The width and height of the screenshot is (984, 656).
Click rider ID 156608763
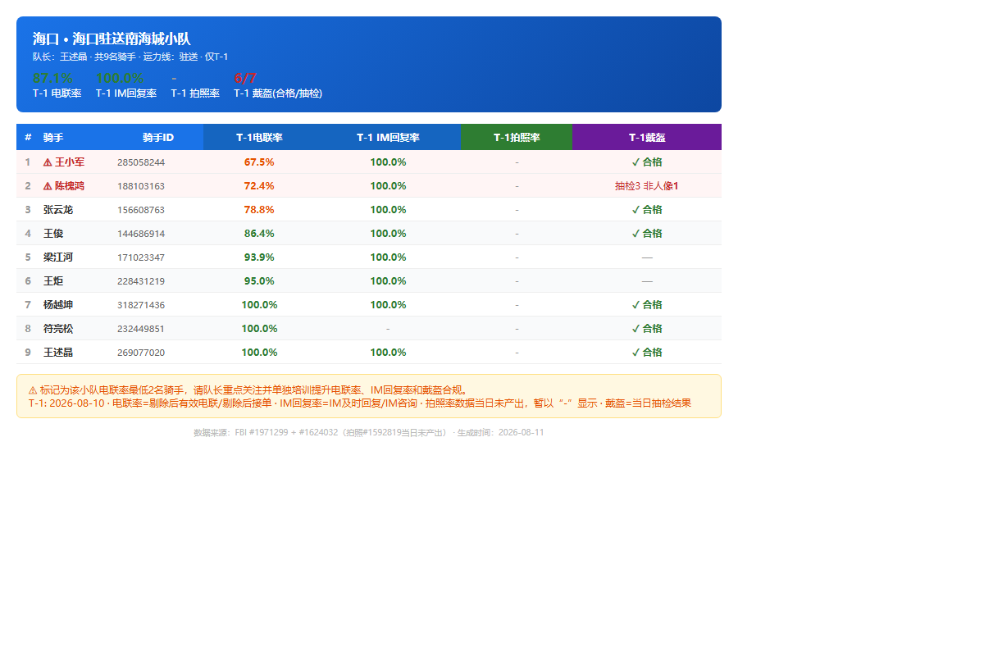(x=141, y=210)
